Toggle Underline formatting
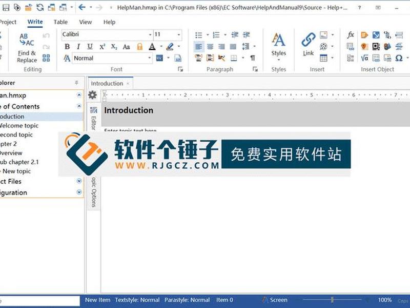The width and height of the screenshot is (410, 308). (x=90, y=47)
